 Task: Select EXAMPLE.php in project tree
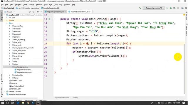point(16,81)
